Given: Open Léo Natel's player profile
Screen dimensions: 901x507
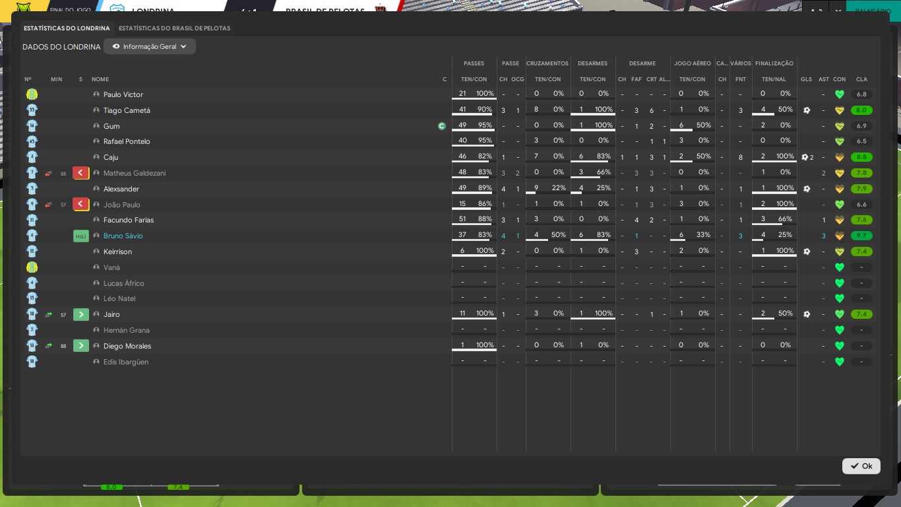Looking at the screenshot, I should [119, 298].
